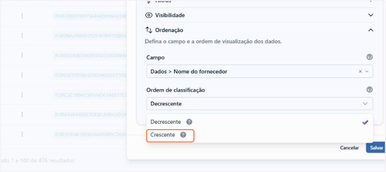Click the Cancelar button
386x172 pixels.
click(x=349, y=148)
